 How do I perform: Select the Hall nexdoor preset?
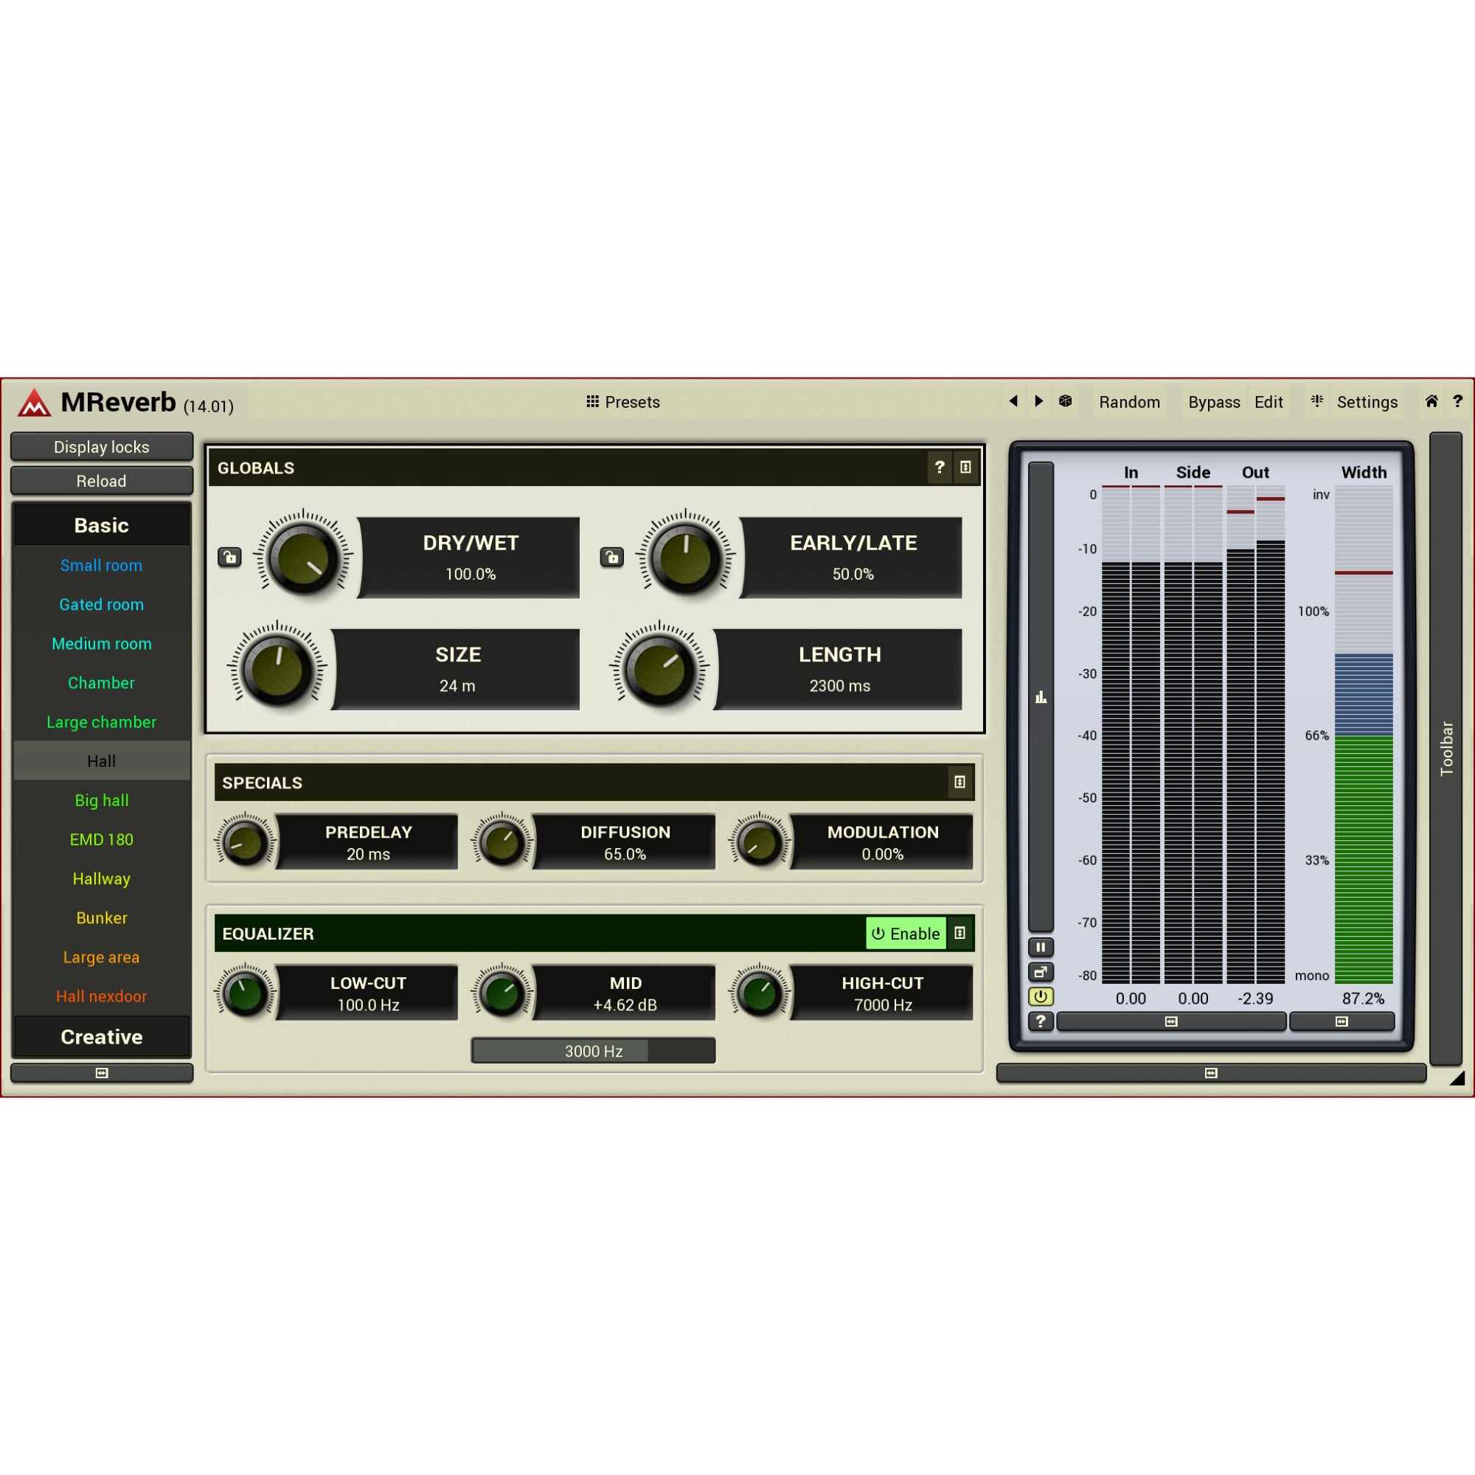click(x=102, y=996)
